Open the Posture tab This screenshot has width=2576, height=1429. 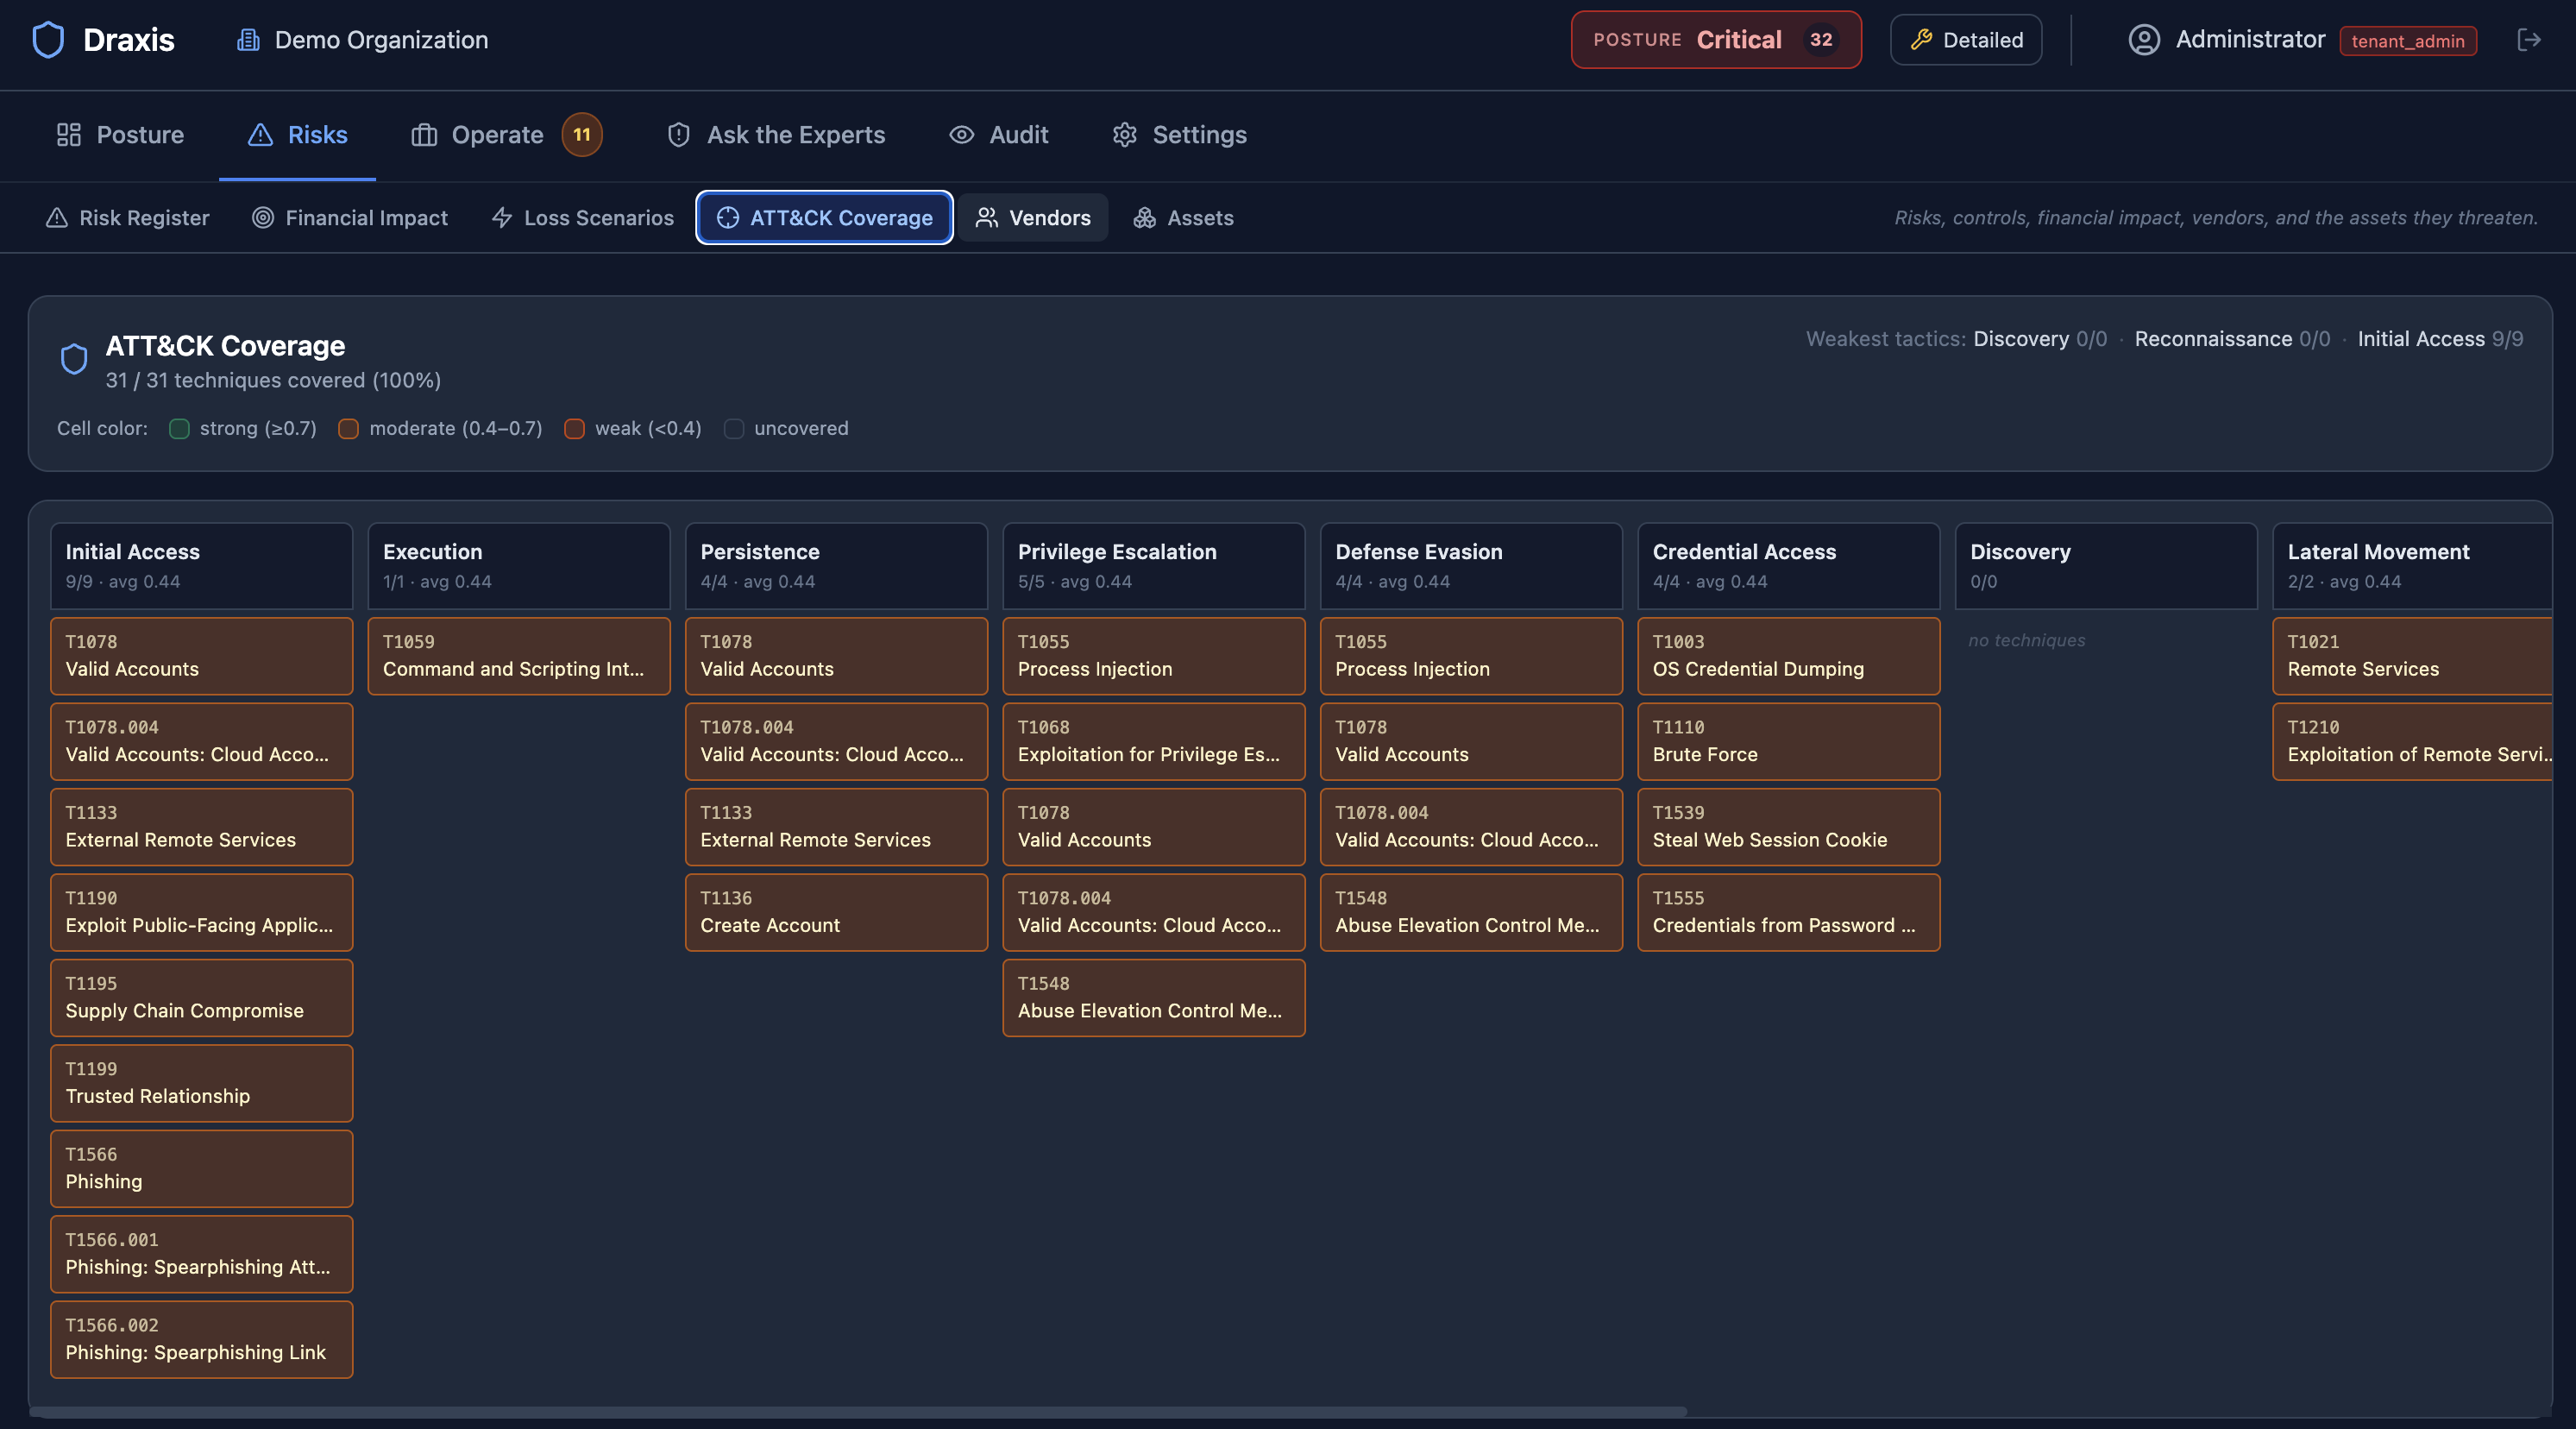pyautogui.click(x=120, y=135)
